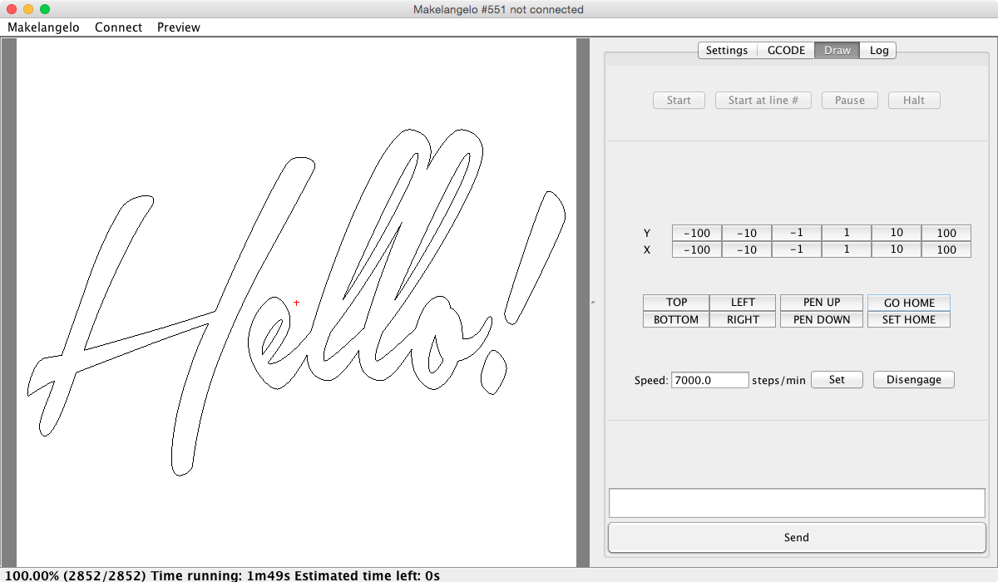Click the Disengage motors button

point(913,380)
